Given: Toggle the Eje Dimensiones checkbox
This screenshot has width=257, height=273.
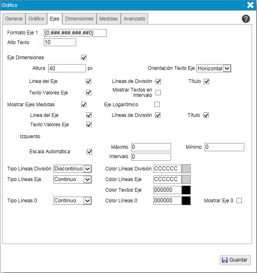Looking at the screenshot, I should click(x=84, y=58).
